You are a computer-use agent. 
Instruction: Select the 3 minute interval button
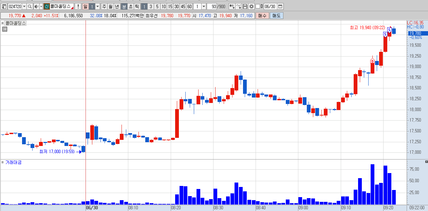point(151,6)
